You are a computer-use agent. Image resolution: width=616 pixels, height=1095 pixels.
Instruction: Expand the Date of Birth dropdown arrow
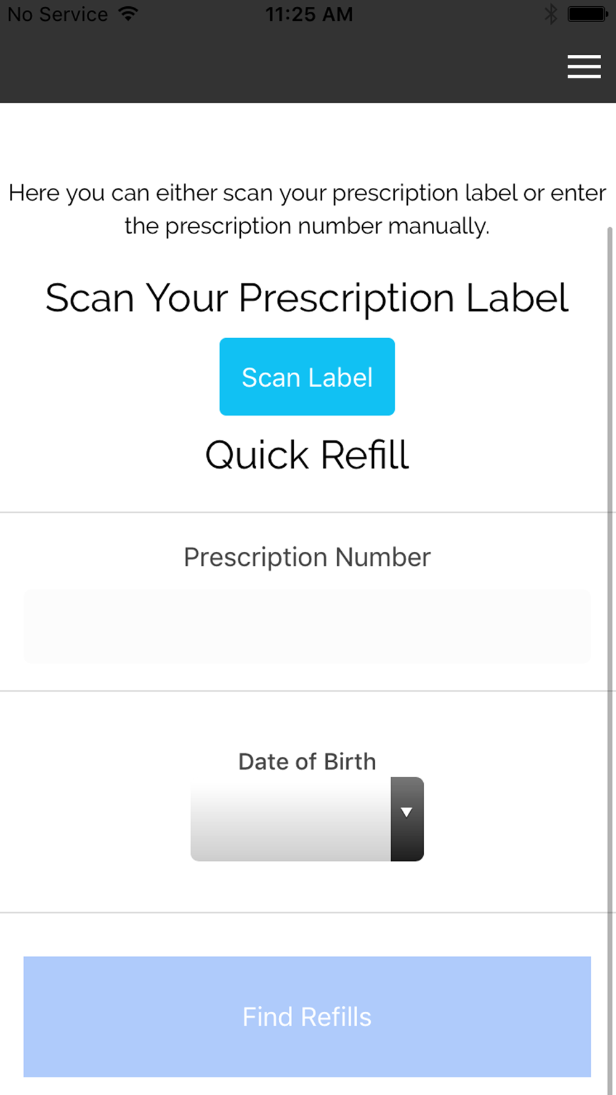point(407,818)
